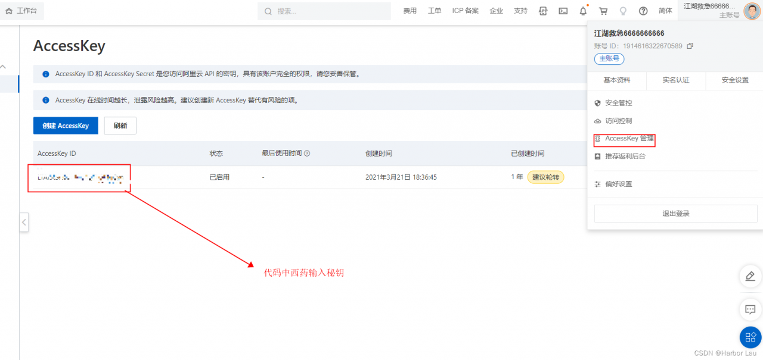Launch Cloud Shell terminal icon
This screenshot has width=763, height=360.
pyautogui.click(x=563, y=11)
